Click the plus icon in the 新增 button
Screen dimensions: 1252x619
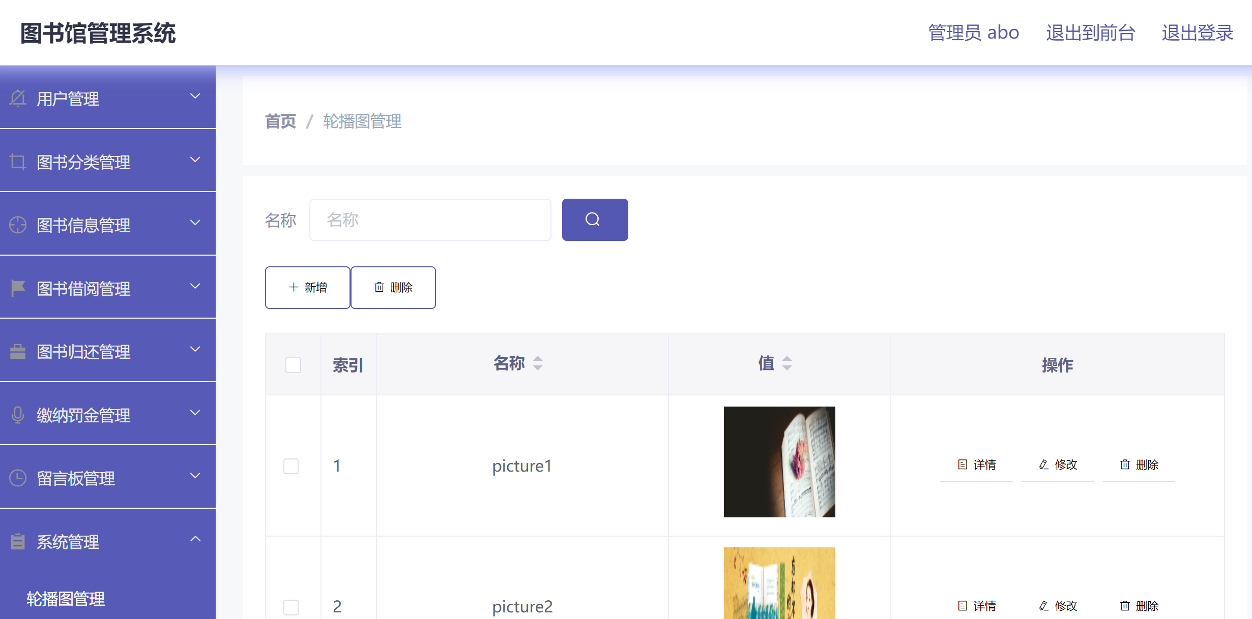(x=294, y=287)
